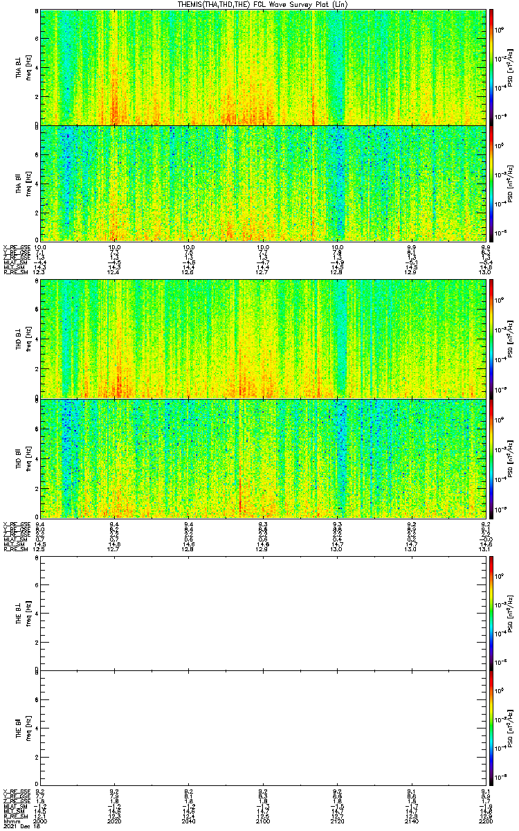Click the PSD color bar beside THA B-perpendicular
Screen dimensions: 519x831
[x=491, y=66]
